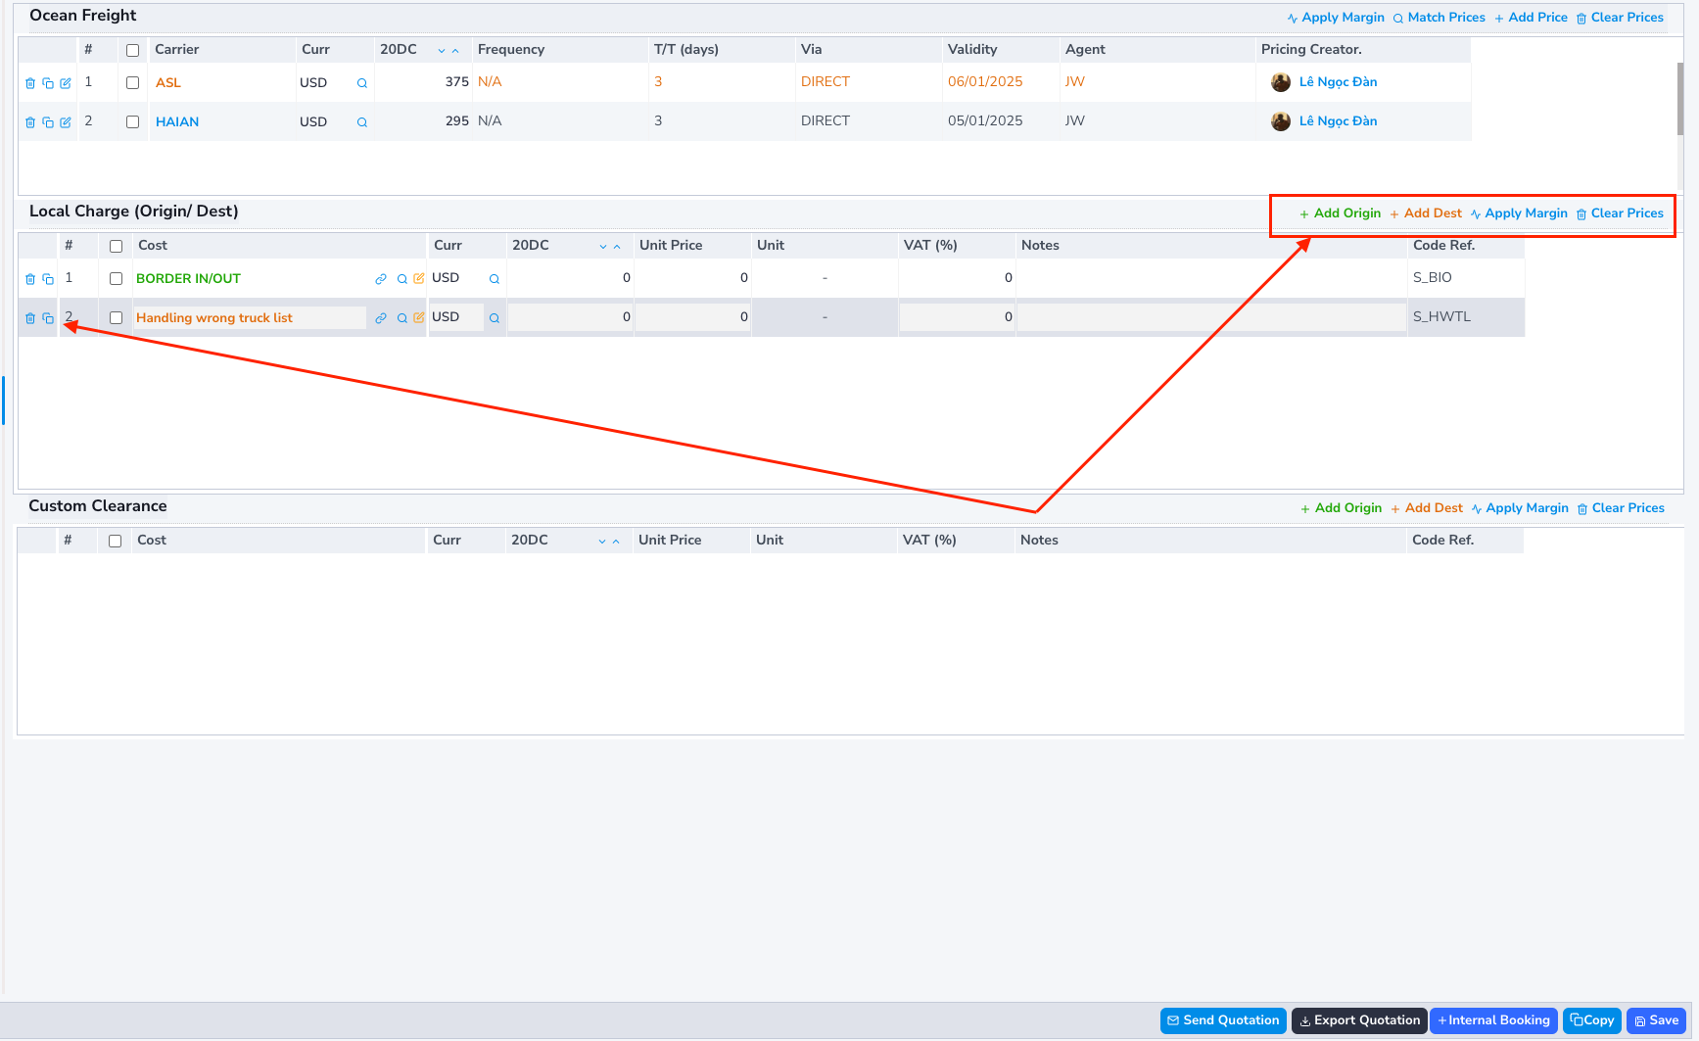Image resolution: width=1699 pixels, height=1041 pixels.
Task: Open the link icon on BORDER IN/OUT row
Action: point(381,278)
